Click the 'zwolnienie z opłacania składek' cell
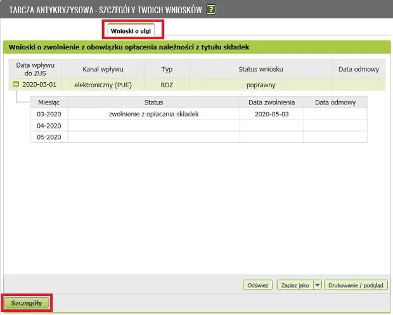 click(153, 114)
